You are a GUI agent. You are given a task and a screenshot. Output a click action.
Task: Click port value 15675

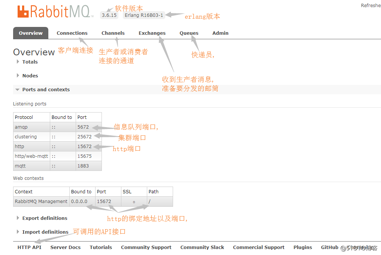pos(85,156)
